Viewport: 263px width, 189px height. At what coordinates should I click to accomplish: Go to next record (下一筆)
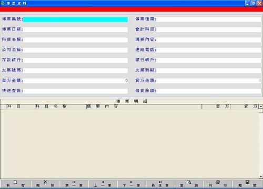[131, 184]
